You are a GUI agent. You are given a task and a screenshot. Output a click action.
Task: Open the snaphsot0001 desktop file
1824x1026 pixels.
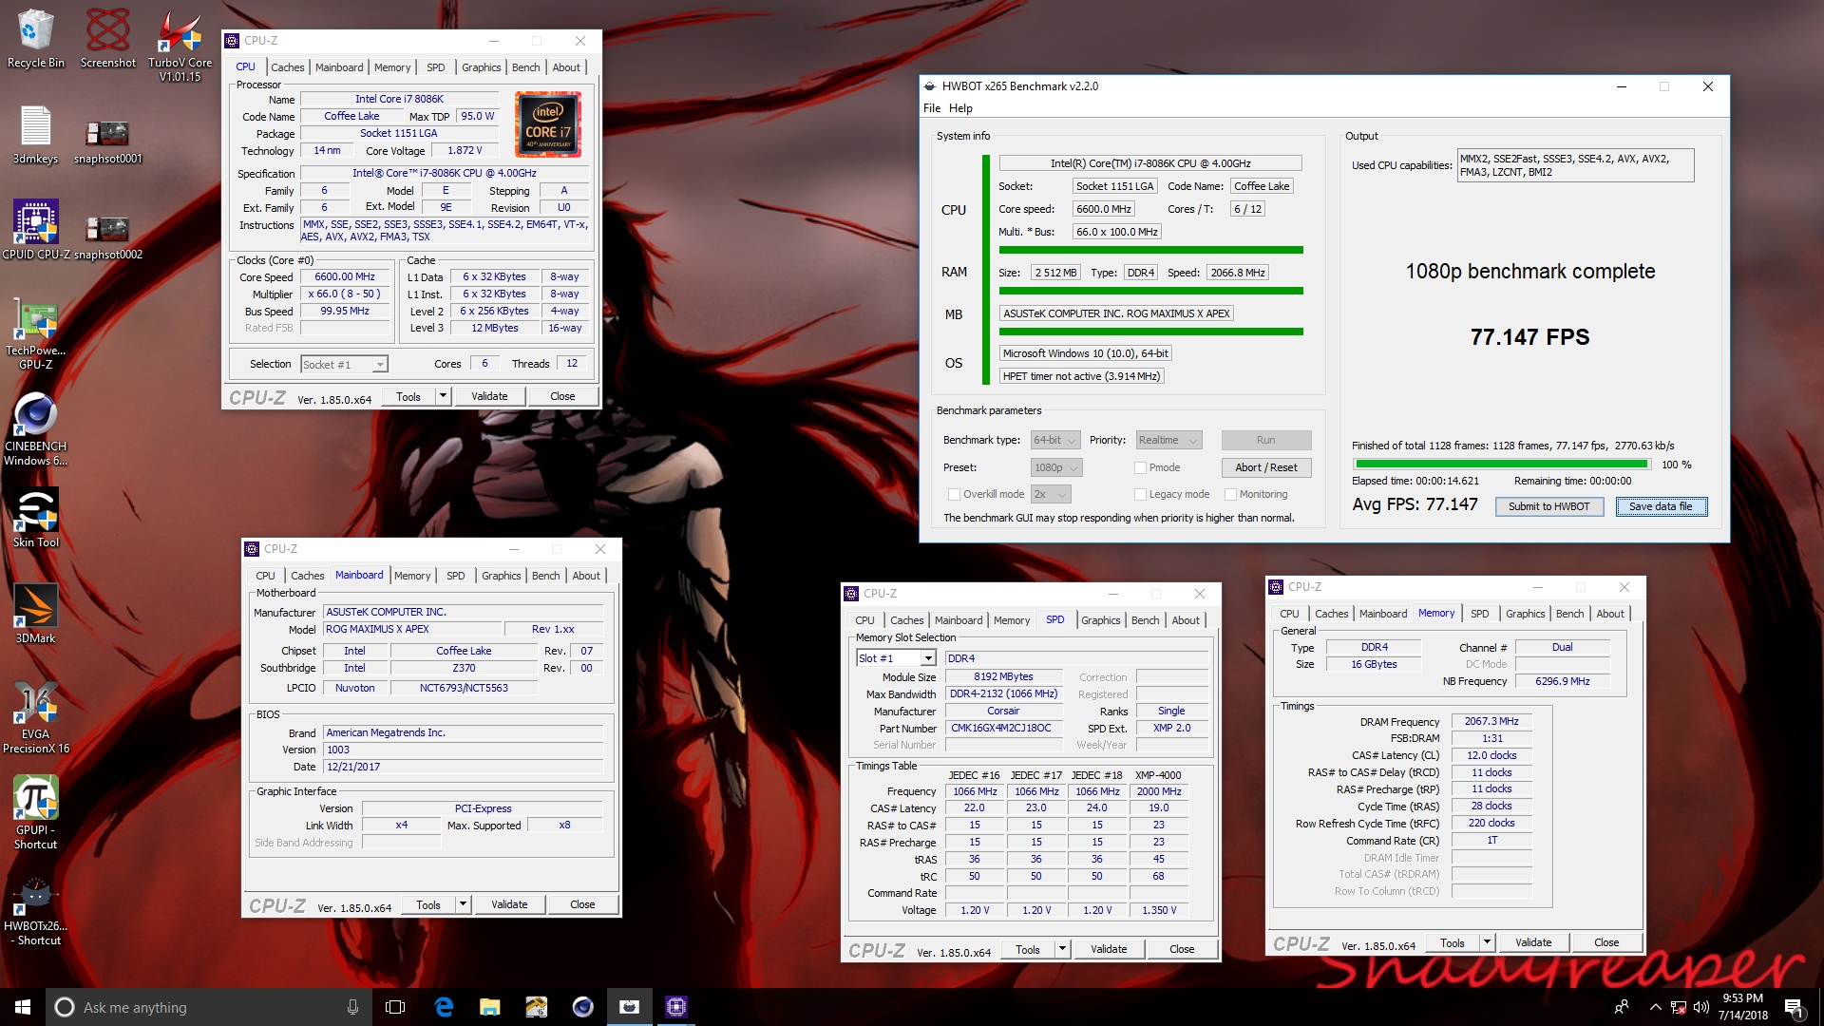point(107,141)
